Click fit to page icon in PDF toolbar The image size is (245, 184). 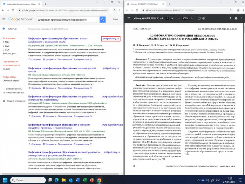pos(199,18)
